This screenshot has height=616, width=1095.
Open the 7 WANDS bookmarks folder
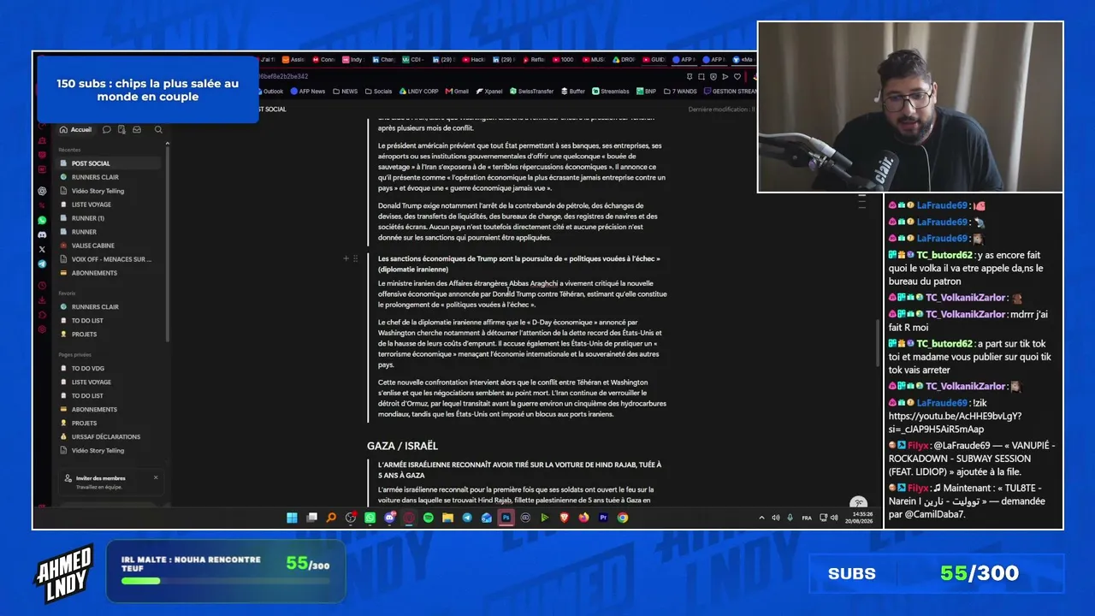(x=680, y=92)
